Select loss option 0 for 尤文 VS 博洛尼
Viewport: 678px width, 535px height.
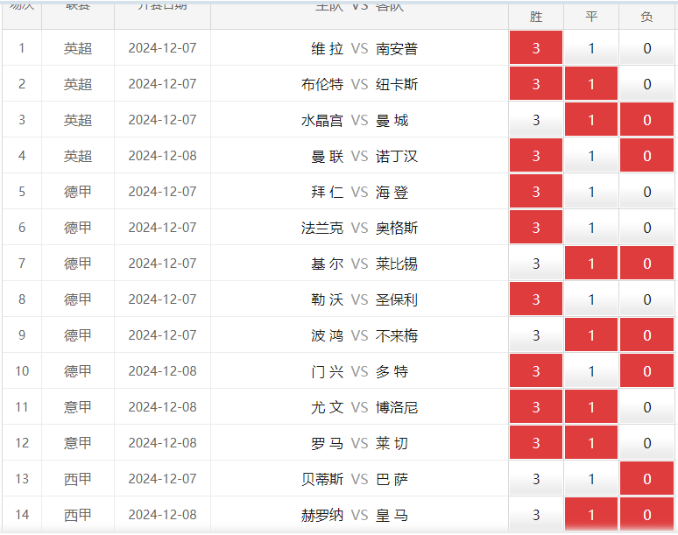[646, 406]
